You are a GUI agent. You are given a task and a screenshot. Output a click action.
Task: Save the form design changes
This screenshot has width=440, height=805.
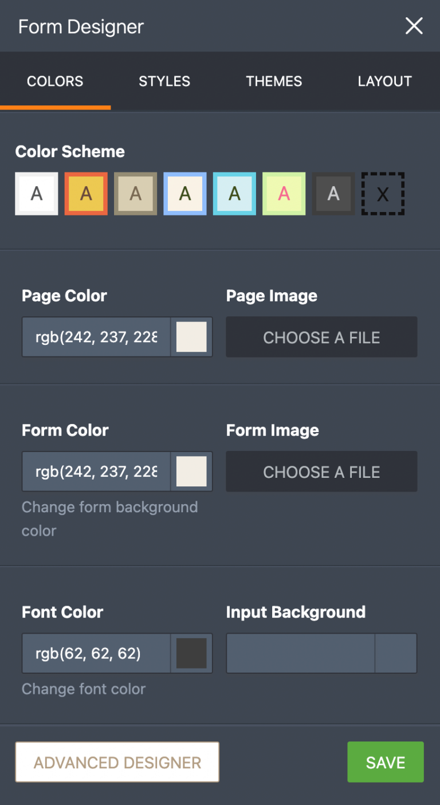click(x=385, y=762)
